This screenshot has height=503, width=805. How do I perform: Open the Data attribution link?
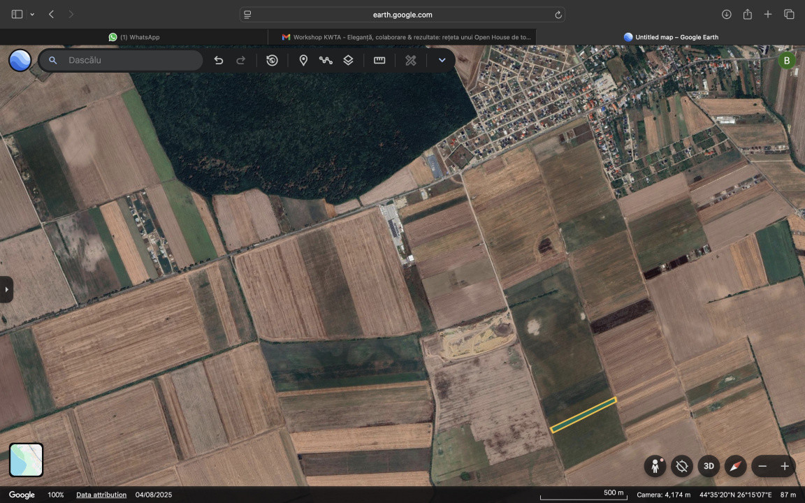tap(101, 495)
